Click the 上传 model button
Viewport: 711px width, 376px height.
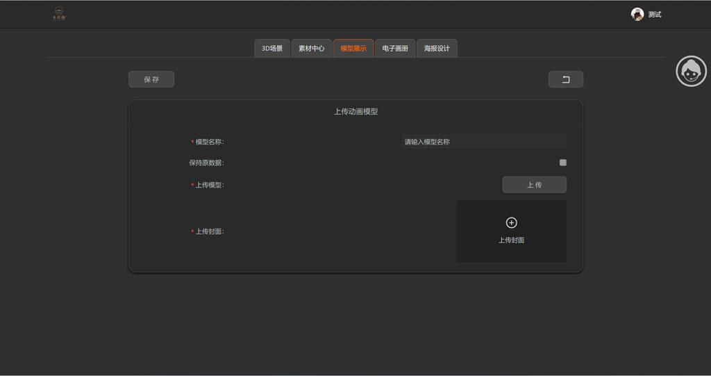pyautogui.click(x=534, y=185)
